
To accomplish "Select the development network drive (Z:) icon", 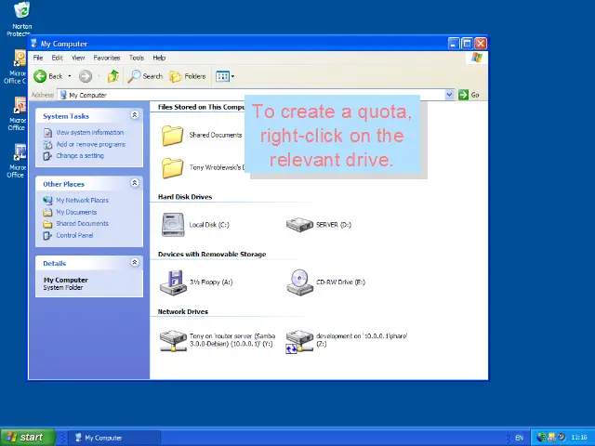I will pos(299,341).
